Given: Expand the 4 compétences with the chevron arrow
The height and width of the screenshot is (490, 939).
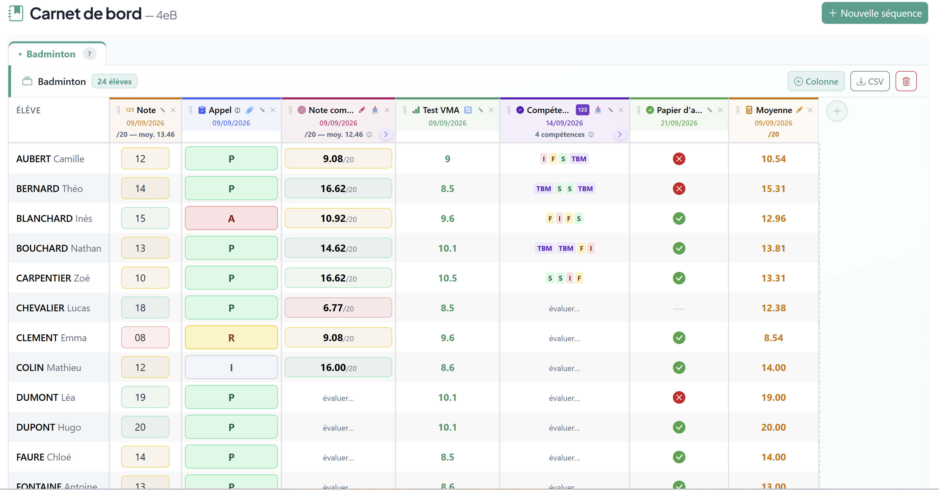Looking at the screenshot, I should click(x=620, y=135).
